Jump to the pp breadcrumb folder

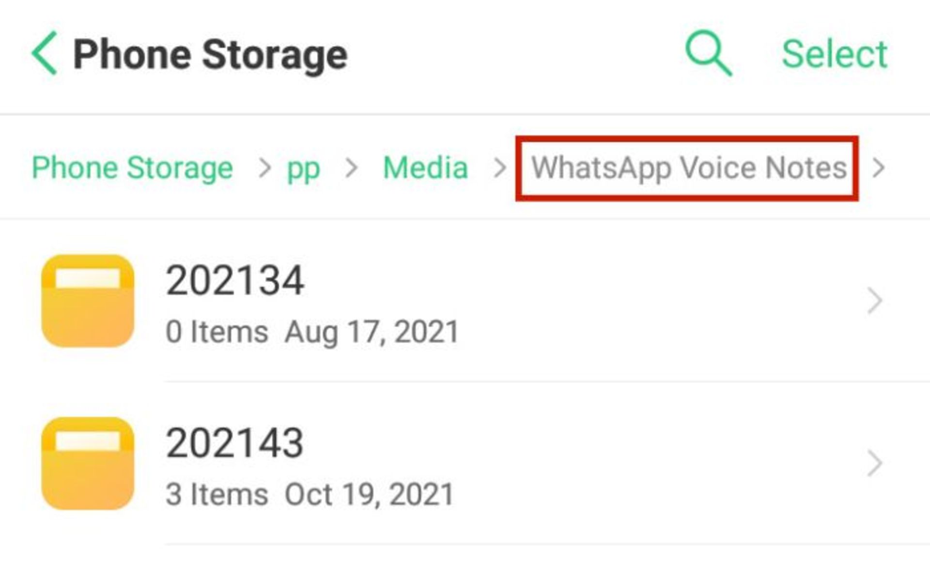[303, 170]
